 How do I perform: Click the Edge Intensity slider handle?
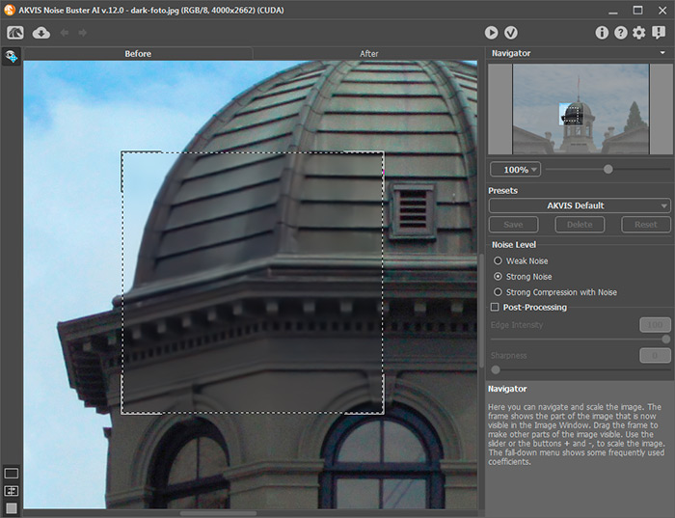click(665, 340)
